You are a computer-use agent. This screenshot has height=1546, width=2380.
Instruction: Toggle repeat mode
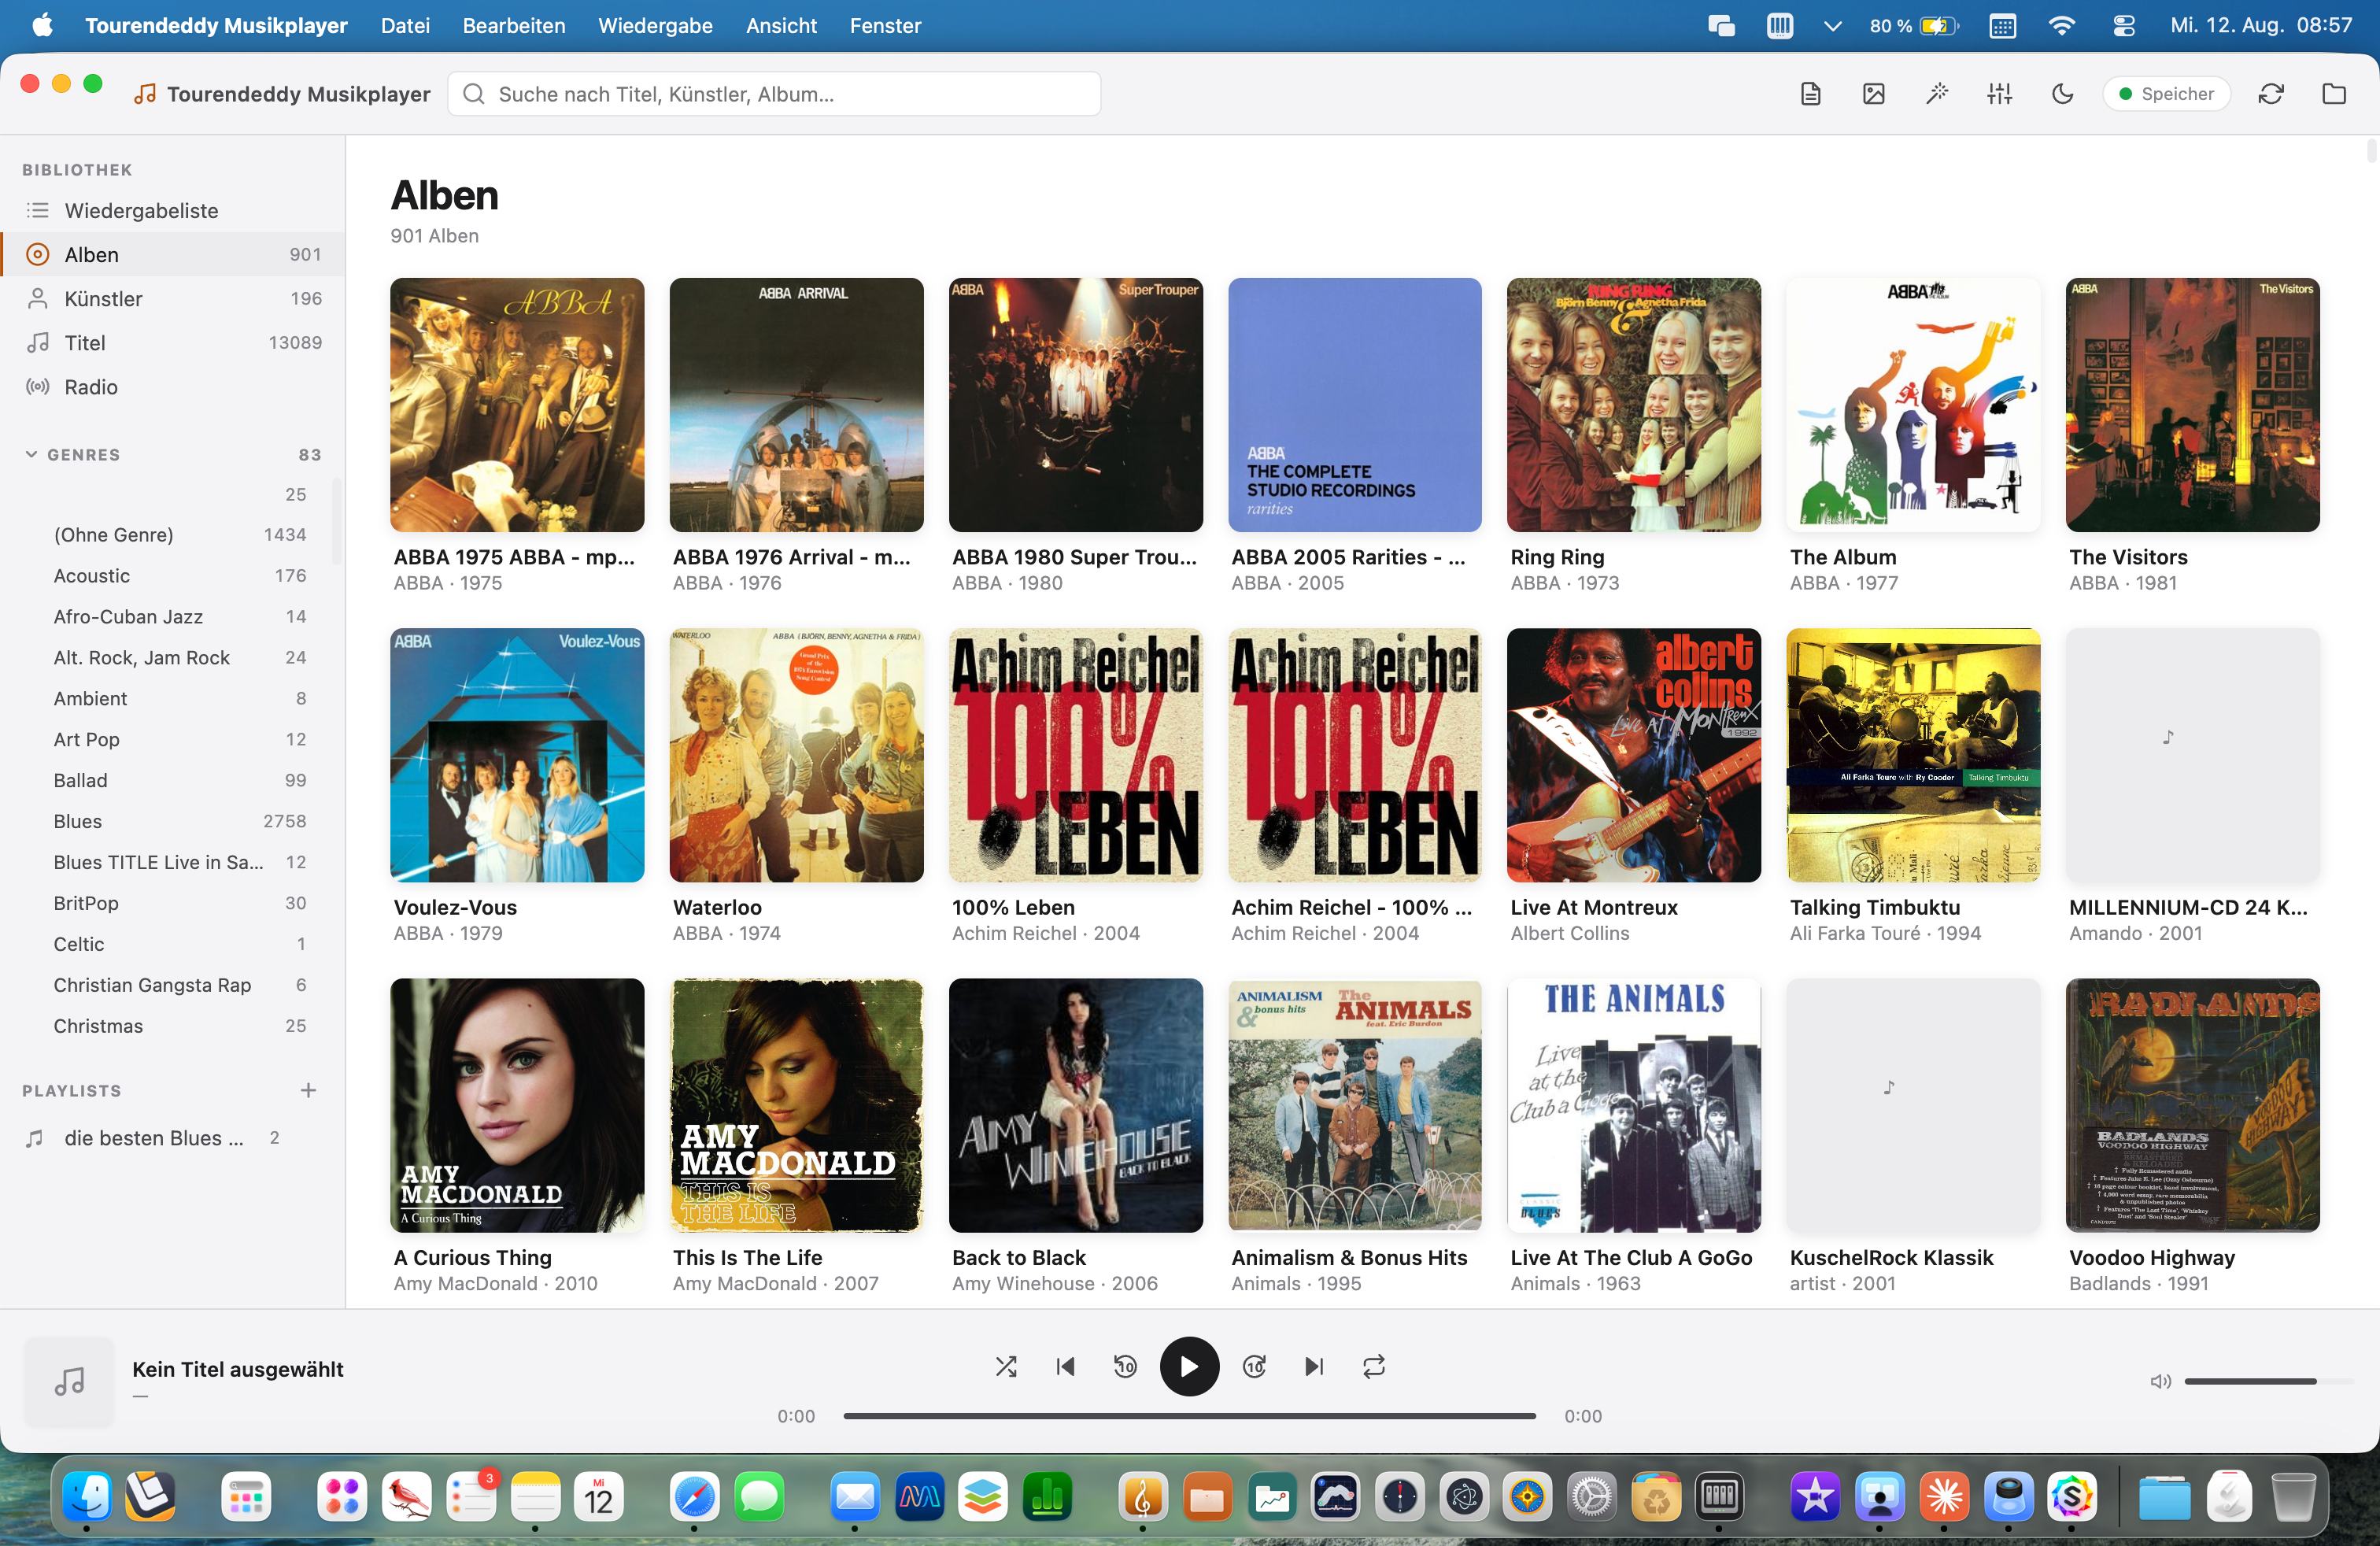[1374, 1367]
